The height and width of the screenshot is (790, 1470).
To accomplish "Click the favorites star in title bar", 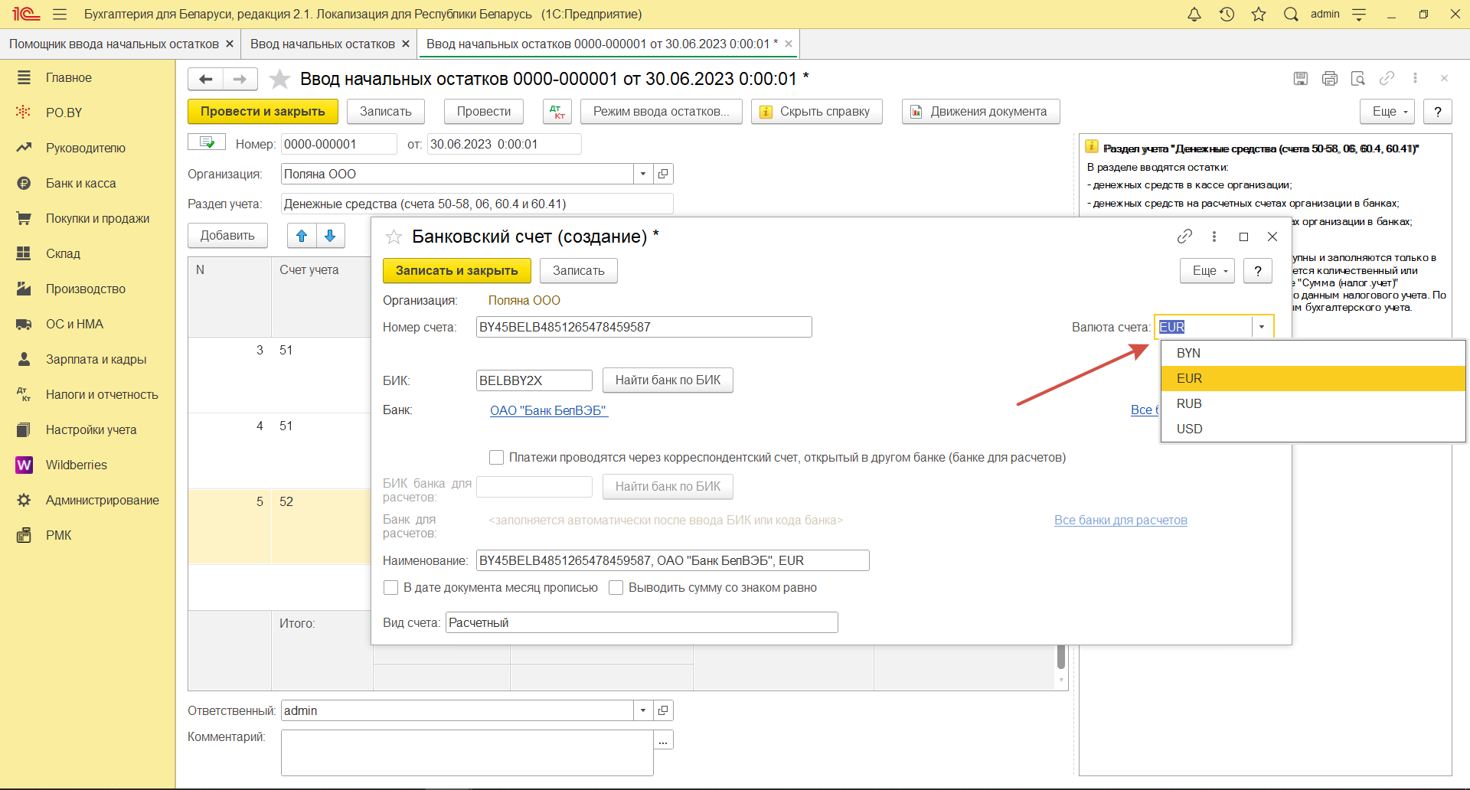I will (x=1259, y=15).
